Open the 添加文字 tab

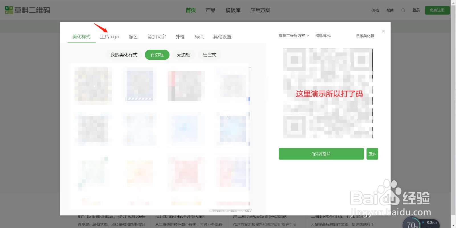click(x=157, y=37)
